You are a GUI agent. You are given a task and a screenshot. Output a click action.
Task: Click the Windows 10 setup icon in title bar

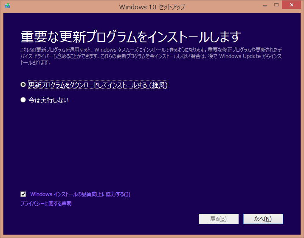(x=8, y=6)
